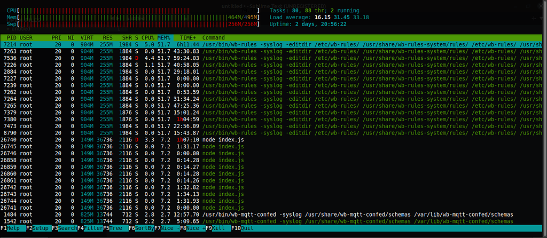Click F10 Quit to exit htop
Screen dimensions: 547x238
[x=244, y=229]
